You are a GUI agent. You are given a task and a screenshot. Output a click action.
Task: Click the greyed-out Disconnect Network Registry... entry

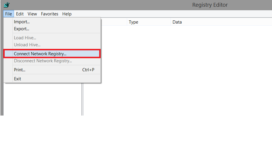43,61
